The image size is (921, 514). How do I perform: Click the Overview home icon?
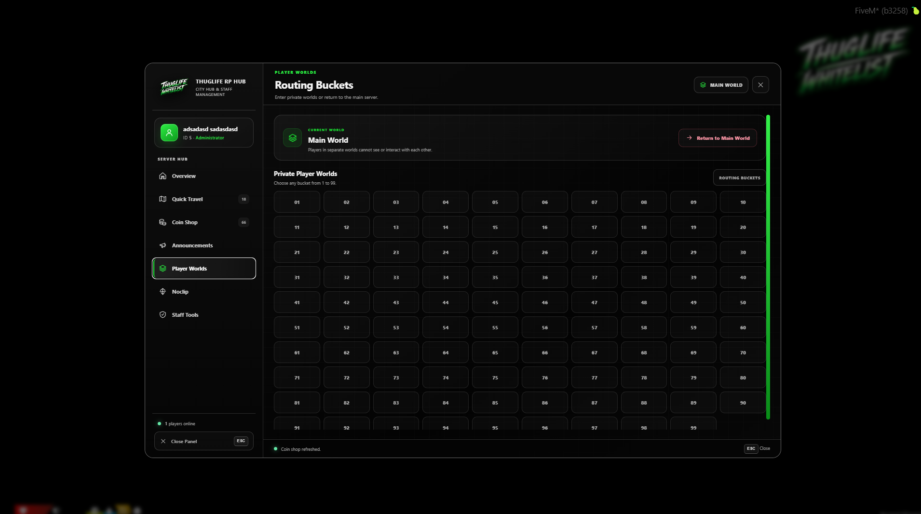pyautogui.click(x=163, y=176)
